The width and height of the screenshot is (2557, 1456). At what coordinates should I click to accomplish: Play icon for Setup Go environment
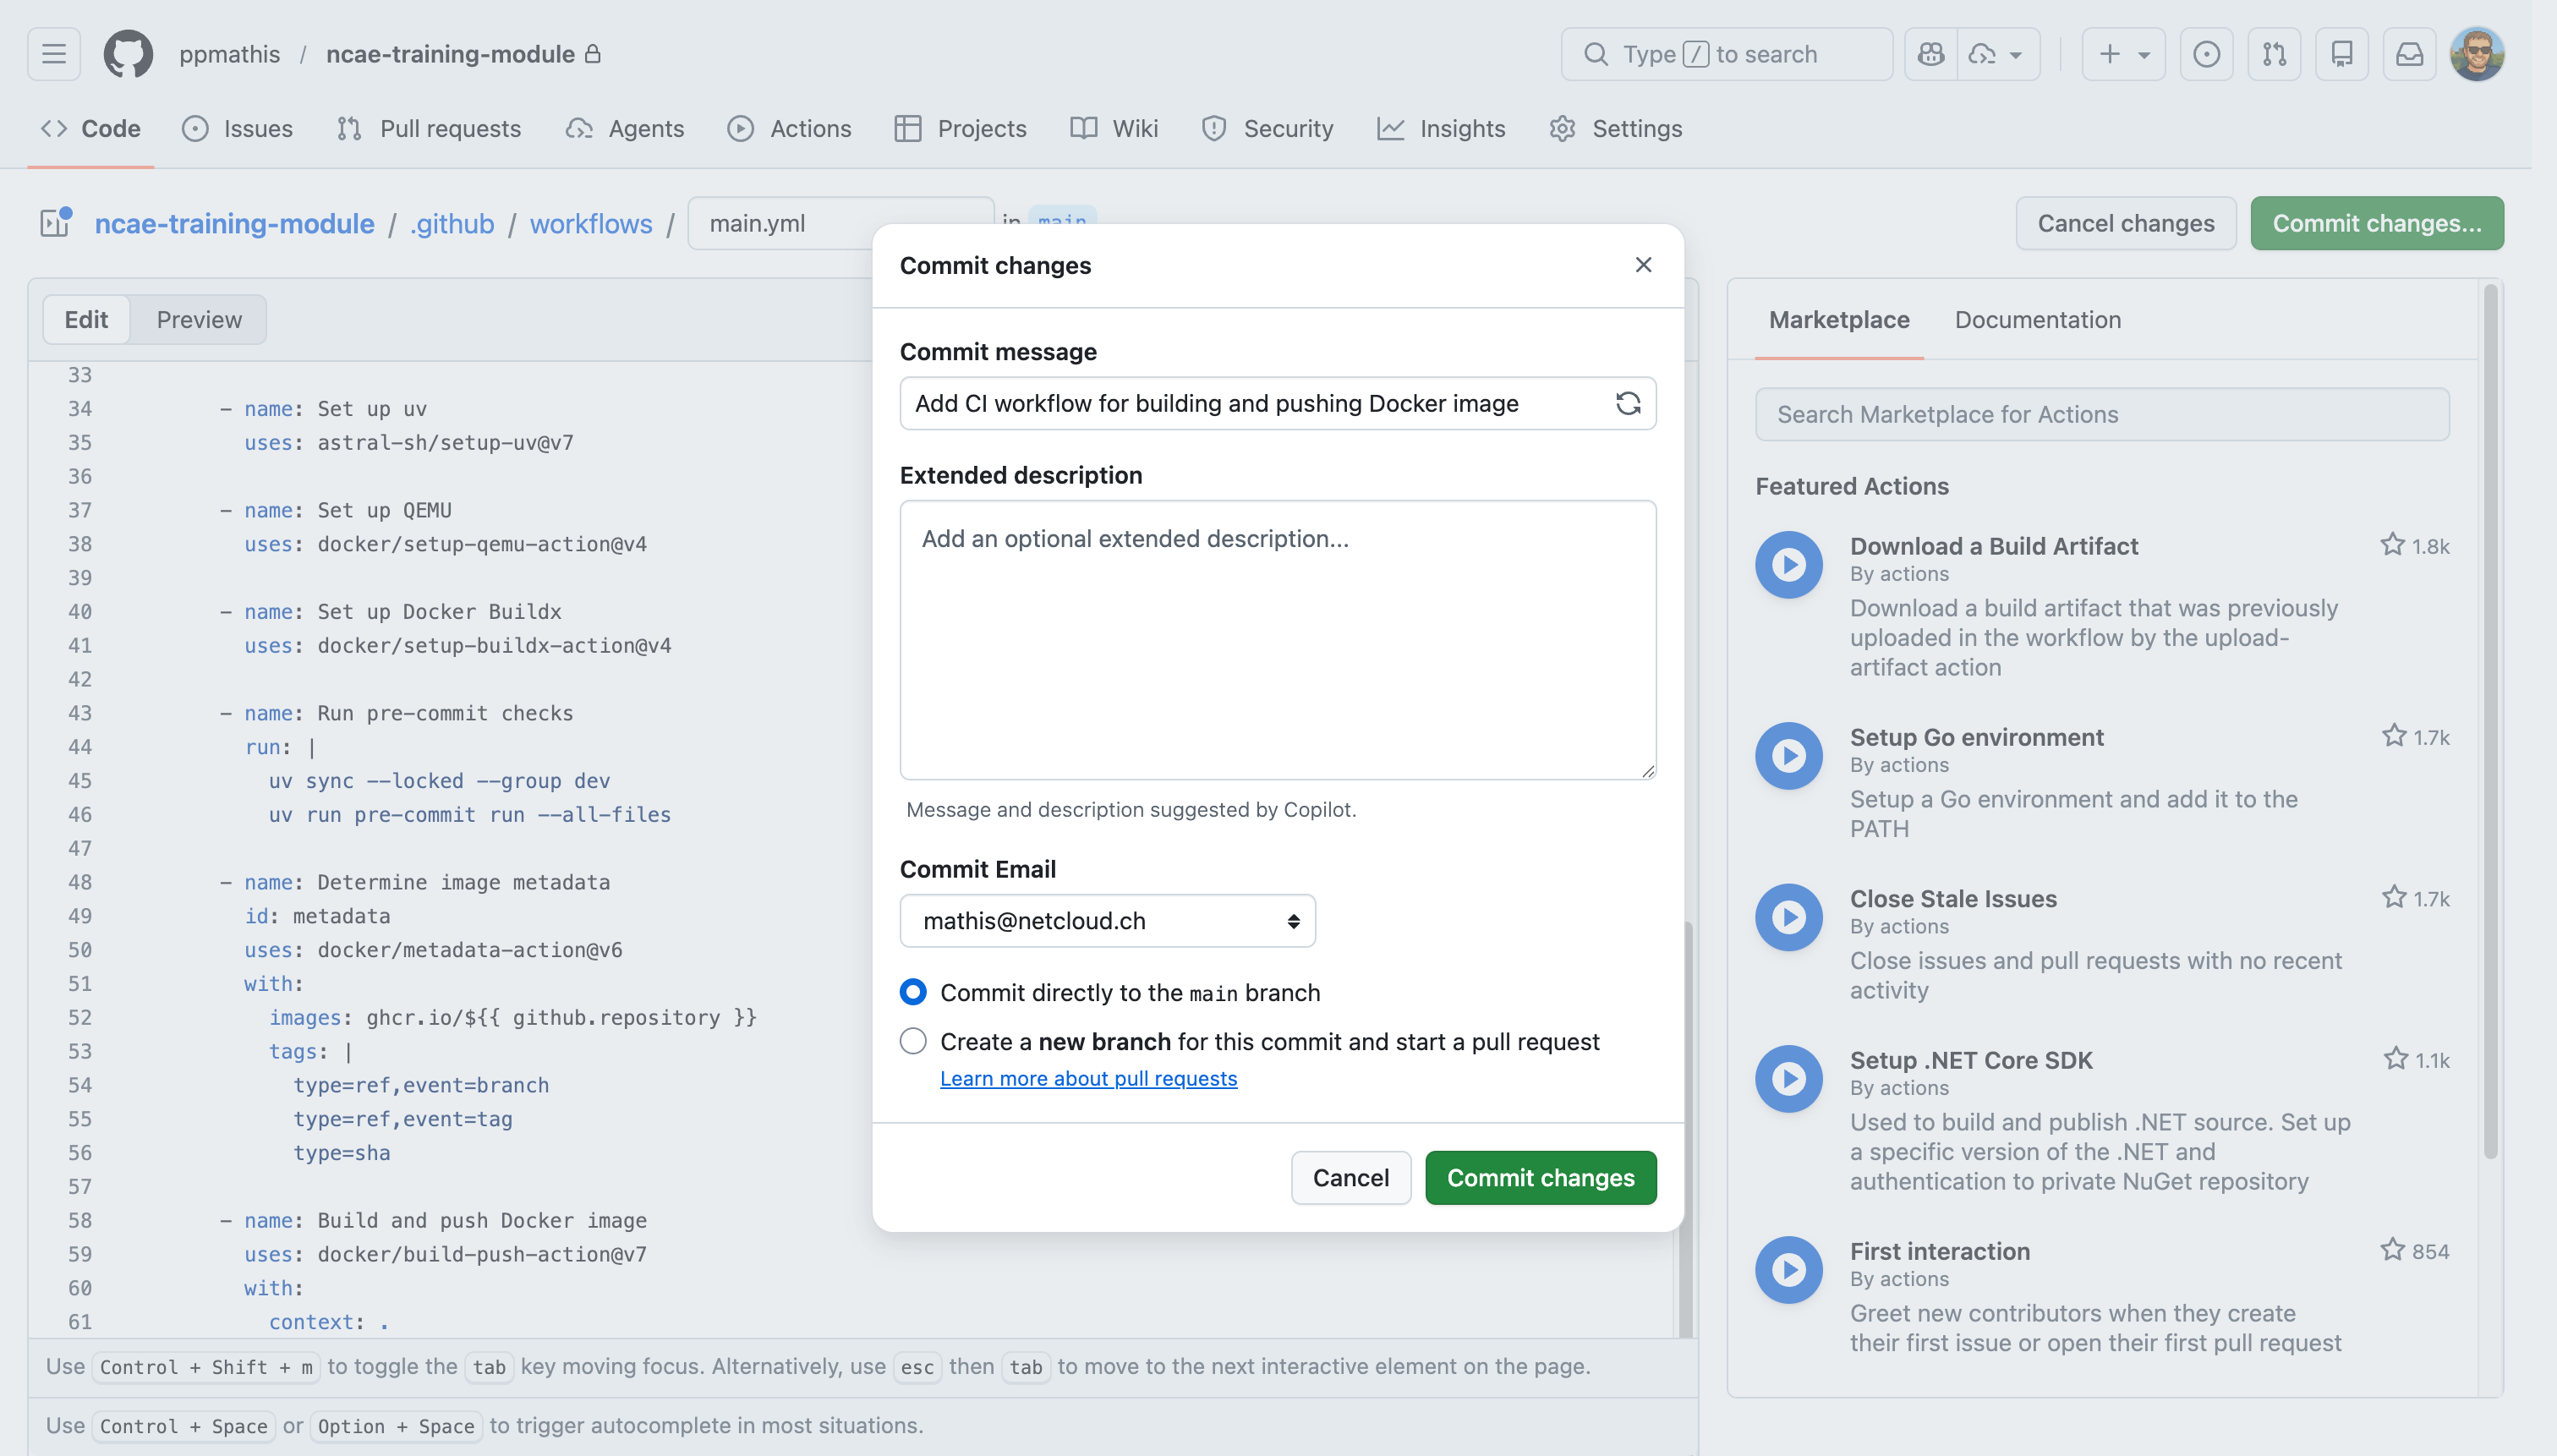[x=1789, y=755]
